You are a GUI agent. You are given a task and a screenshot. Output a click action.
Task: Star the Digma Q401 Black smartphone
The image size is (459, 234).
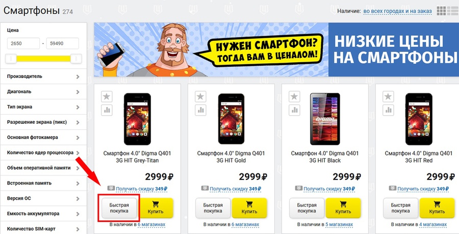coord(294,96)
